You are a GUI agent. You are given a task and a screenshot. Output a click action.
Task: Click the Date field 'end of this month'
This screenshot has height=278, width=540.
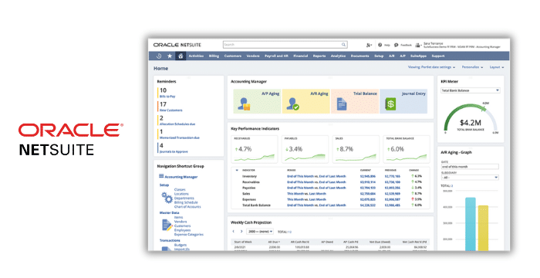(470, 167)
